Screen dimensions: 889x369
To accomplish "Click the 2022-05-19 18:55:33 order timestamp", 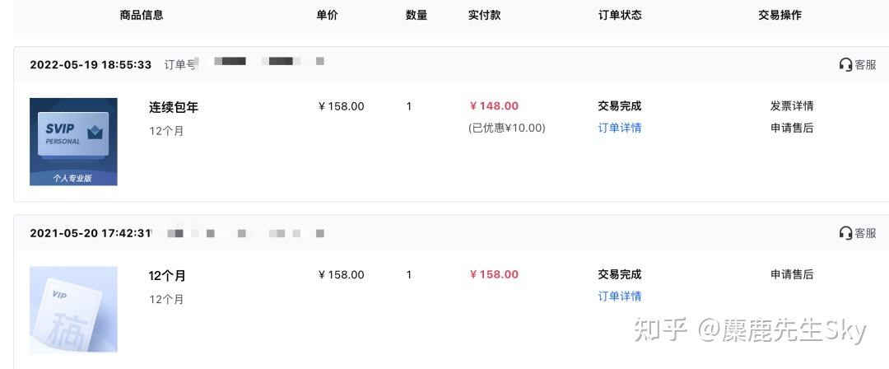I will [91, 64].
